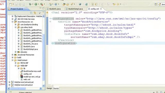This screenshot has height=93, width=165.
Task: Click the Last Edit Location arrow icon
Action: click(x=114, y=4)
